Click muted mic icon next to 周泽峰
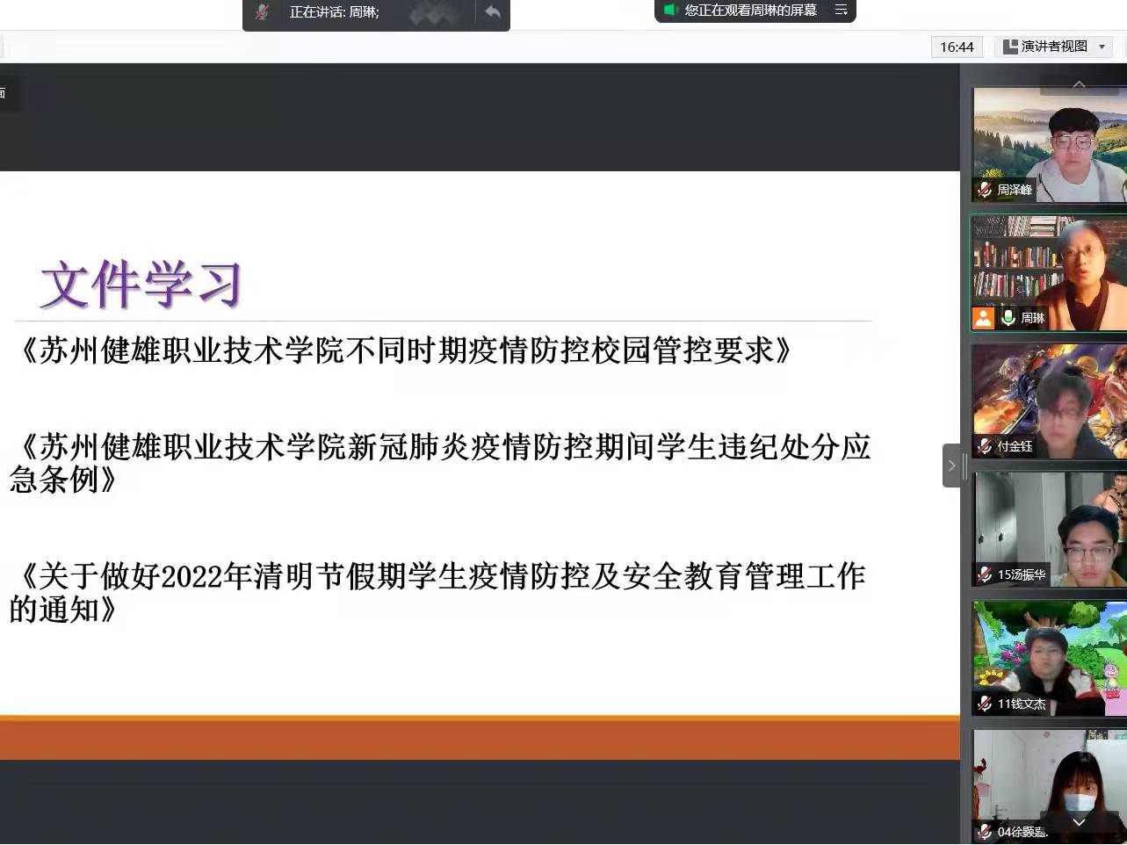 (x=985, y=190)
